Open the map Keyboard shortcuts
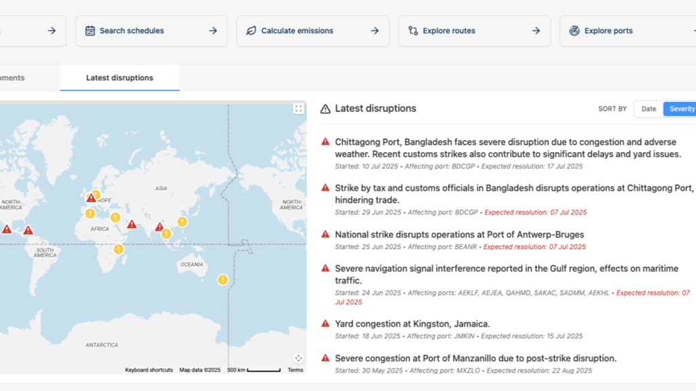 click(149, 370)
